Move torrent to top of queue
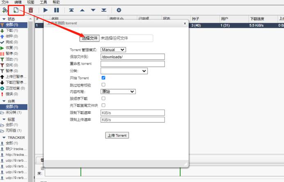Screen dimensions: 284x182 pos(72,10)
